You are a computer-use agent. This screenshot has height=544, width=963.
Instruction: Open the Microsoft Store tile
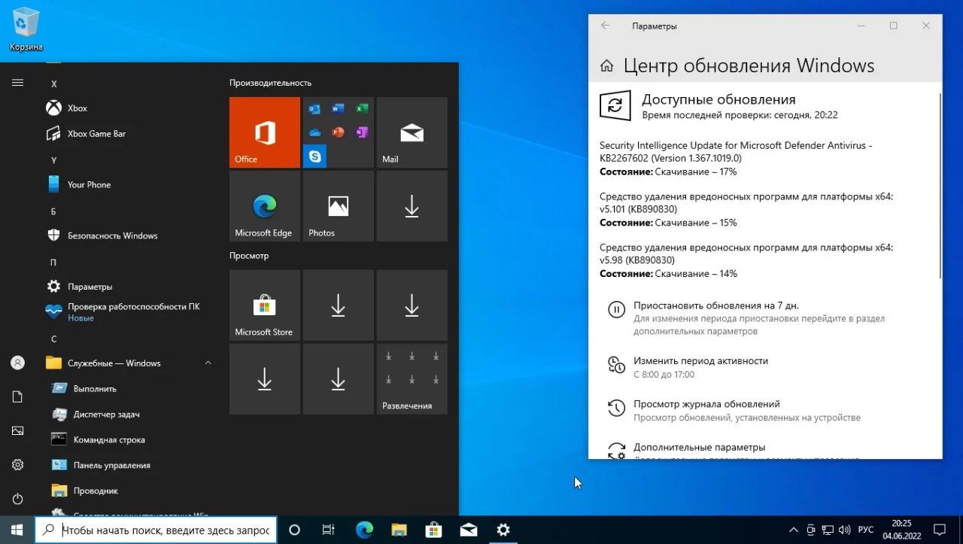[x=265, y=305]
